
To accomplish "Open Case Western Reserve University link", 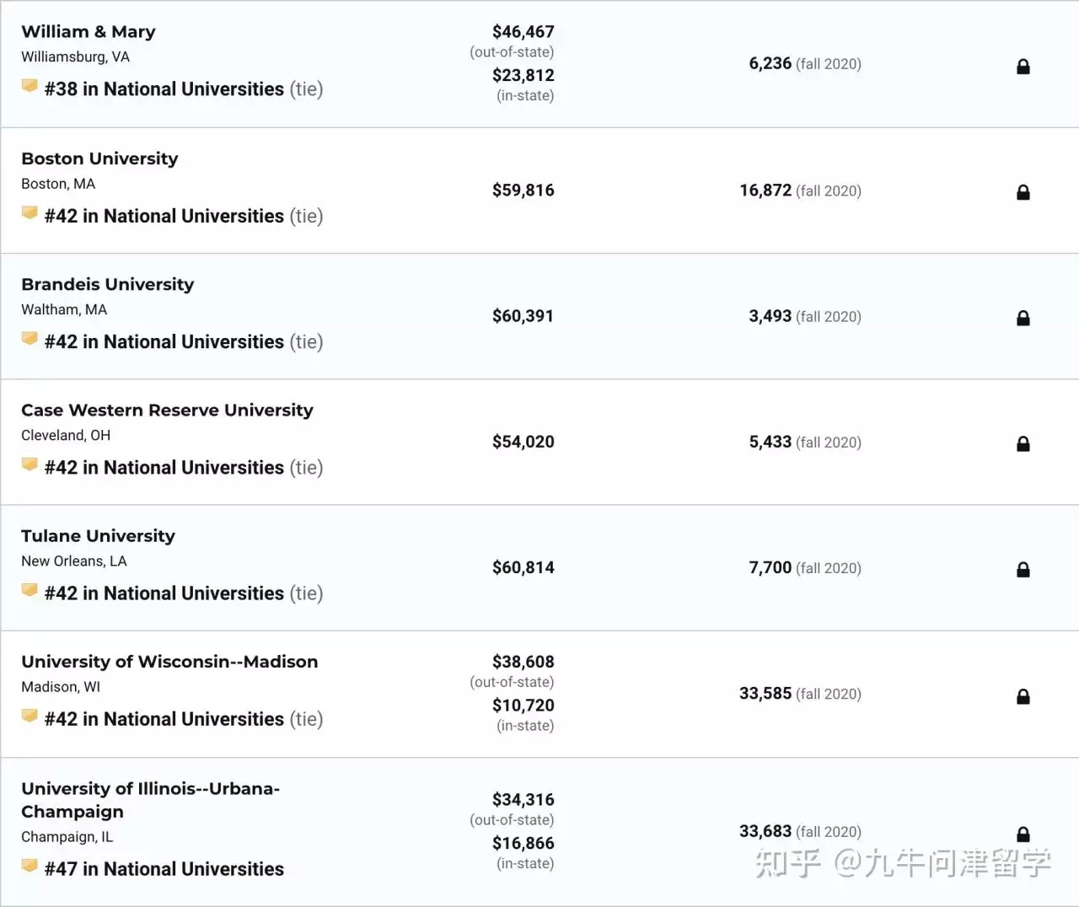I will (167, 410).
